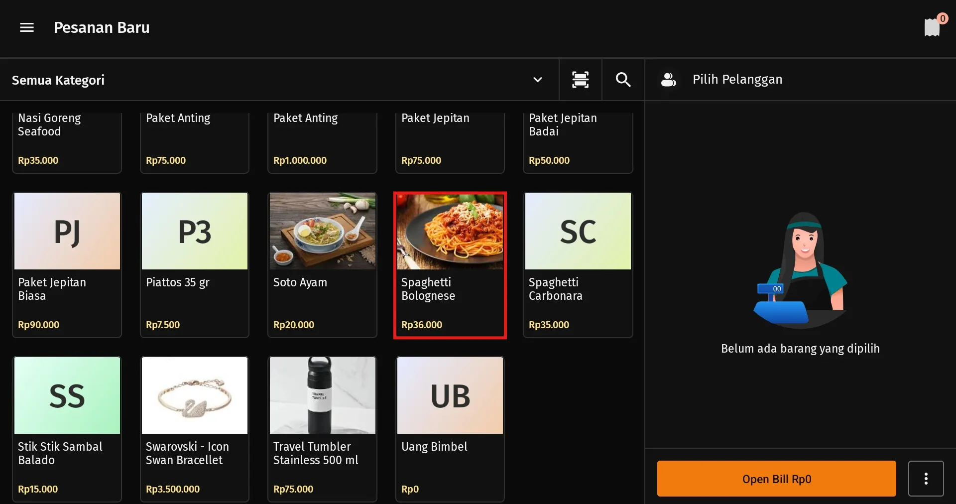Open the hamburger navigation menu

[x=26, y=28]
